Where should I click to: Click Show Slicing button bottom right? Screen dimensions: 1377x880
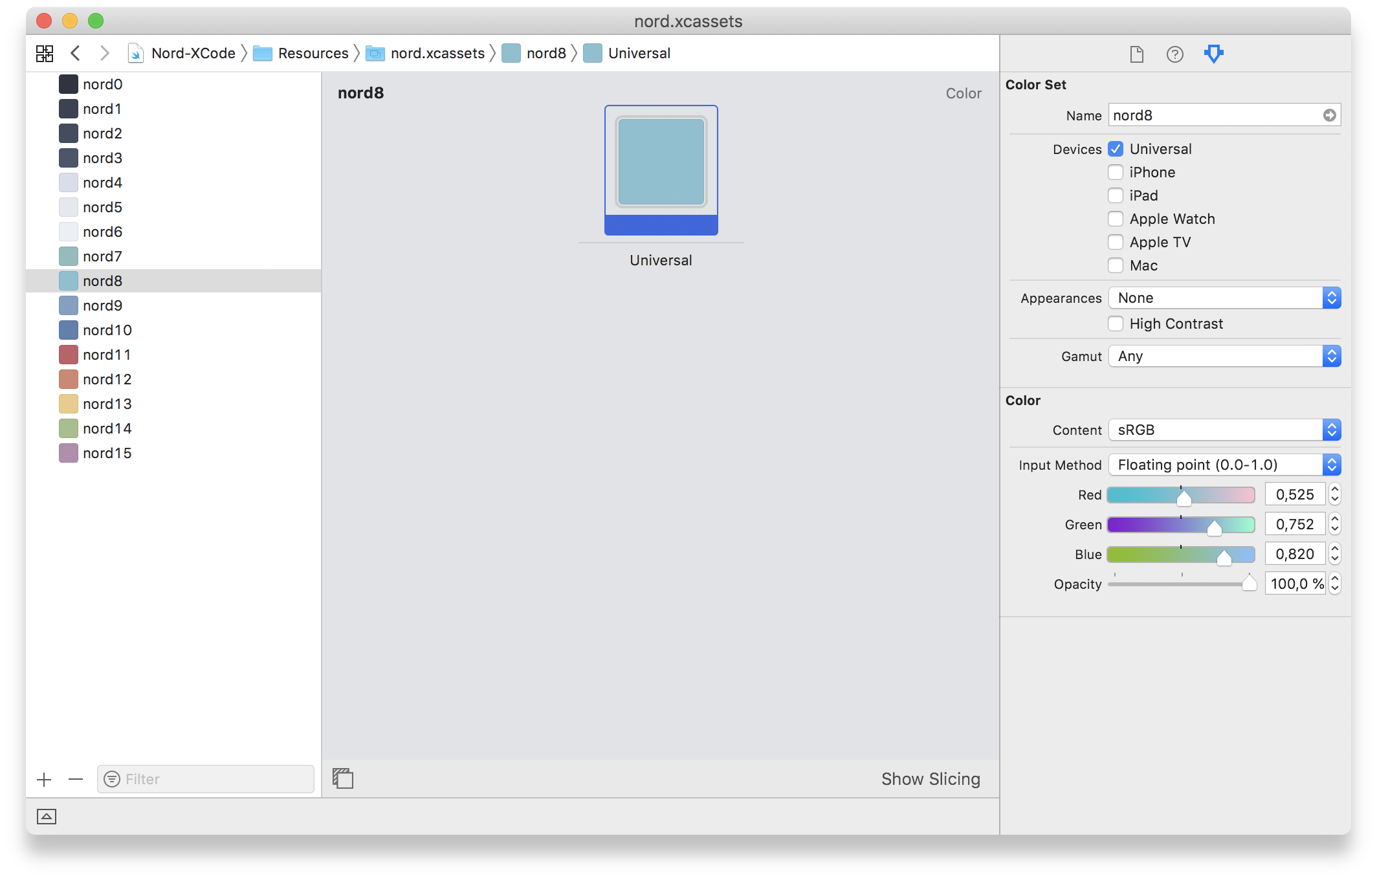pos(931,778)
